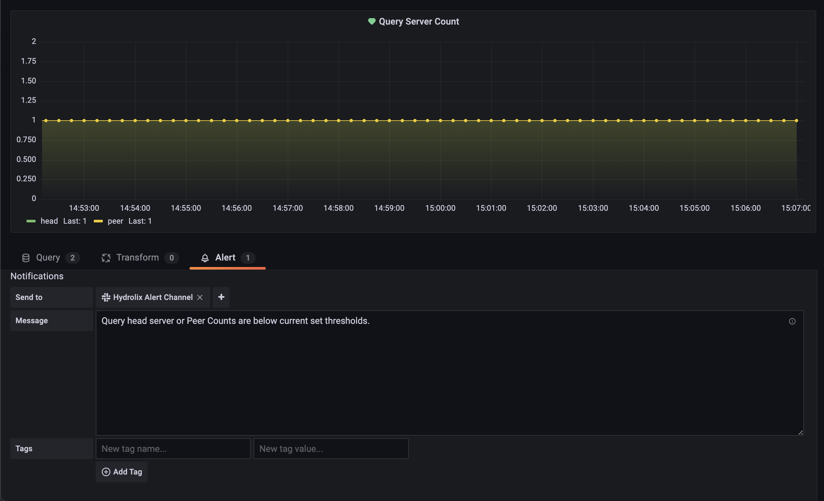The width and height of the screenshot is (824, 501).
Task: Click the Transform tab icon
Action: [106, 258]
